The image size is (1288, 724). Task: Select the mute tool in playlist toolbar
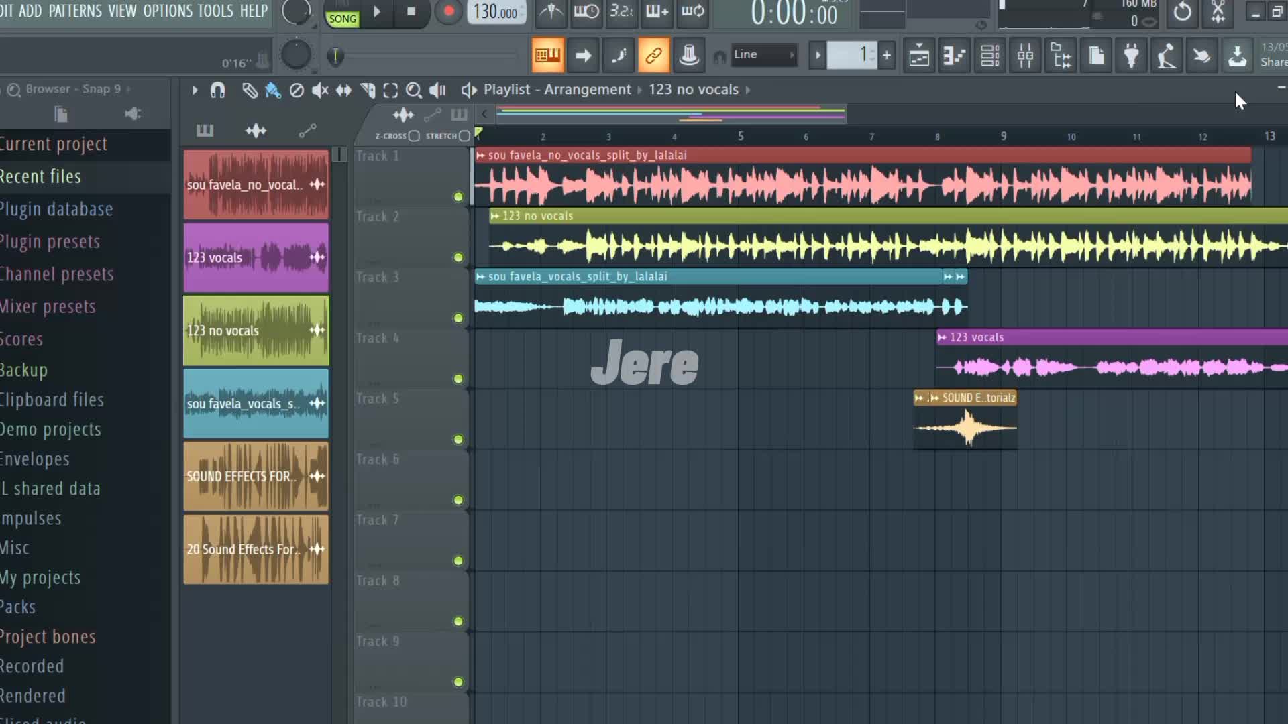(x=320, y=90)
